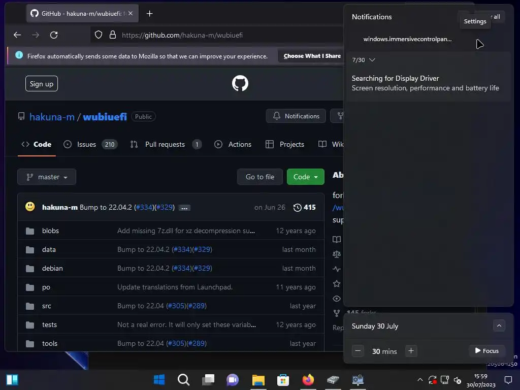The height and width of the screenshot is (390, 520).
Task: Close the GitHub wubiuefi tab
Action: [x=131, y=13]
